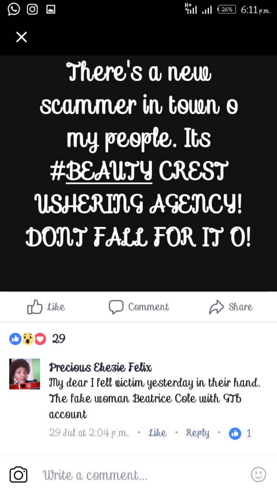Tap the Comment speech bubble icon
The image size is (277, 493).
click(x=116, y=307)
